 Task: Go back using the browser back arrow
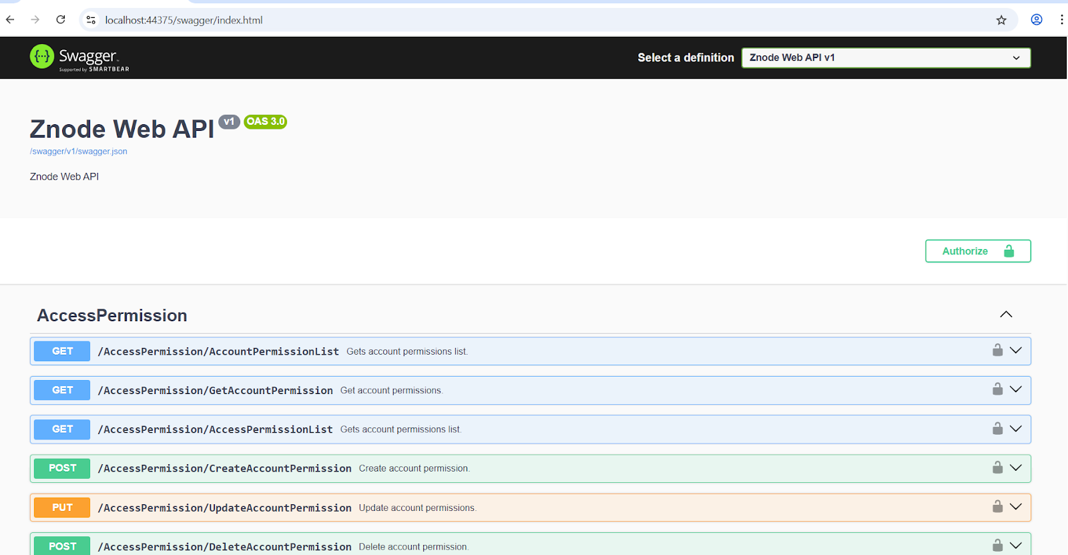click(x=10, y=20)
